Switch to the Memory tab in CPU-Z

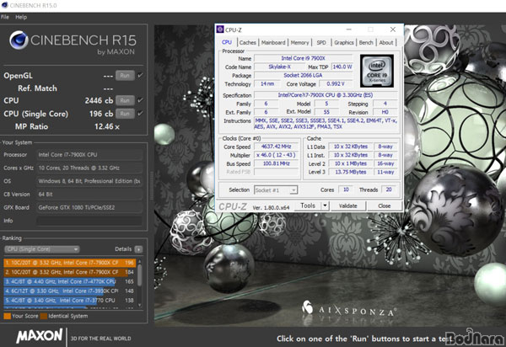click(x=299, y=42)
